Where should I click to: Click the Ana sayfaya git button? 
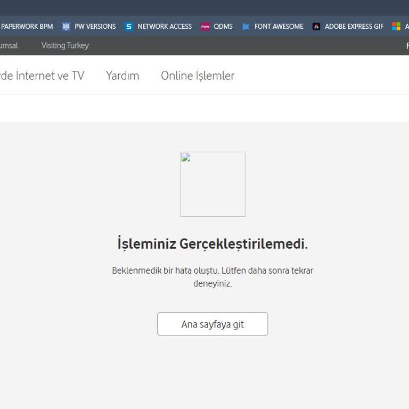click(212, 324)
